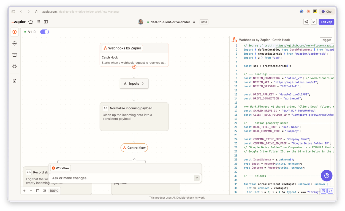Click the auto-layout lines icon

(44, 191)
